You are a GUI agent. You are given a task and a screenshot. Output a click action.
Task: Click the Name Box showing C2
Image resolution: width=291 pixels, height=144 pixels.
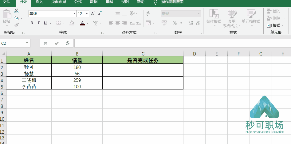tap(15, 43)
